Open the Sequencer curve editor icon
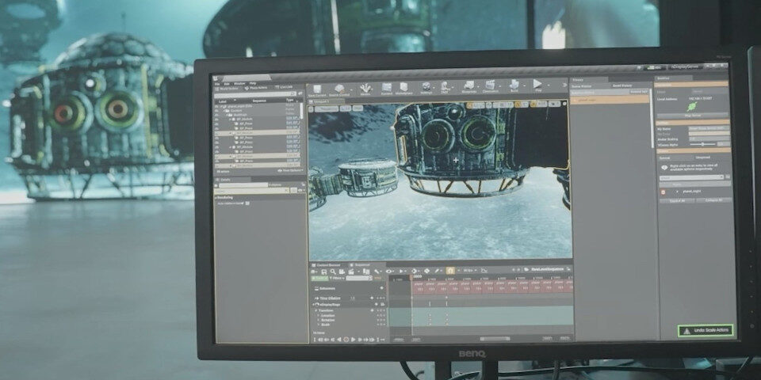 pyautogui.click(x=484, y=270)
